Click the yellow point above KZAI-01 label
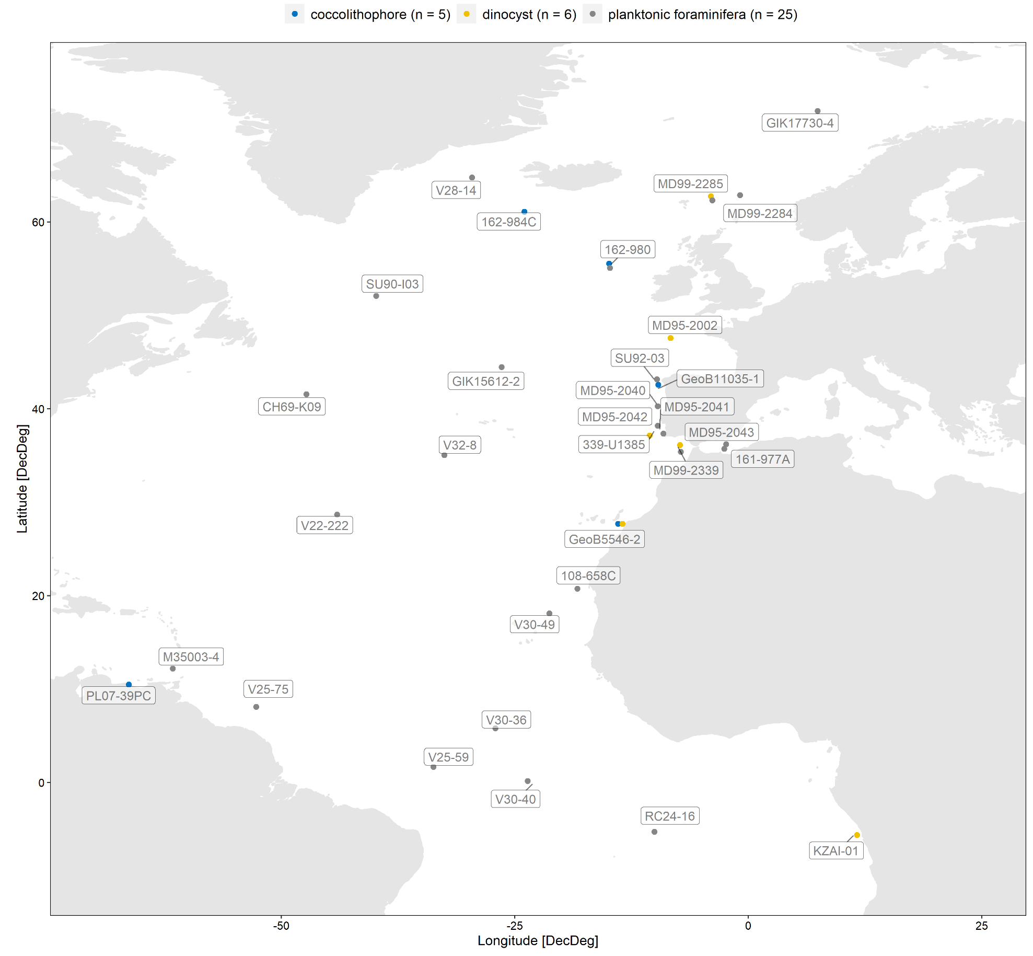This screenshot has width=1033, height=956. coord(857,835)
